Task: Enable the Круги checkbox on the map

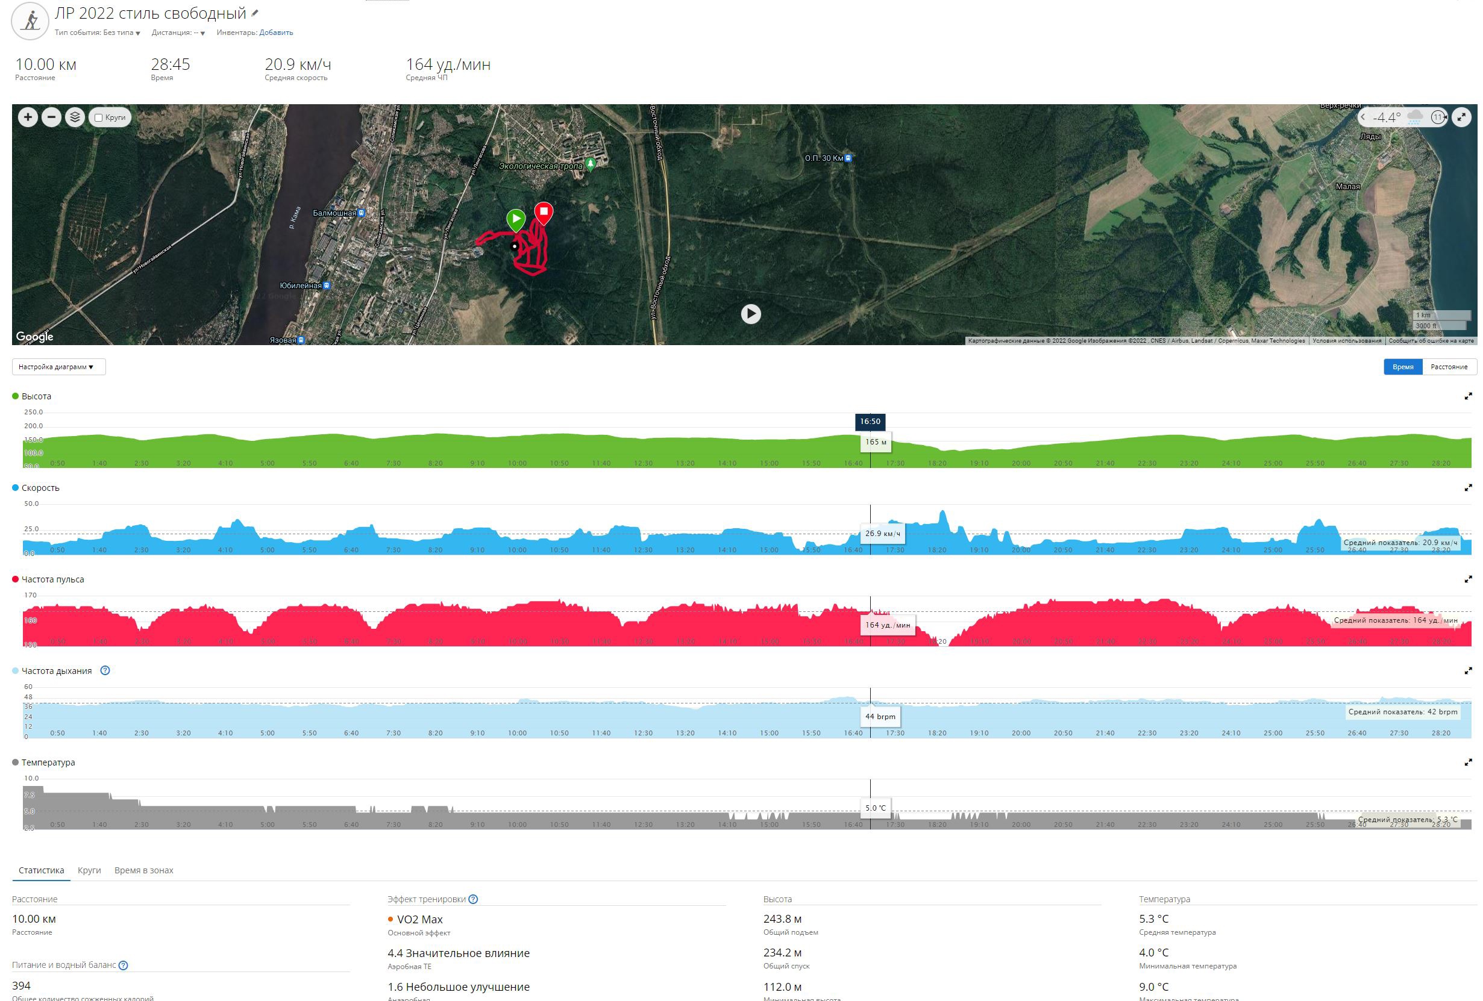Action: (99, 118)
